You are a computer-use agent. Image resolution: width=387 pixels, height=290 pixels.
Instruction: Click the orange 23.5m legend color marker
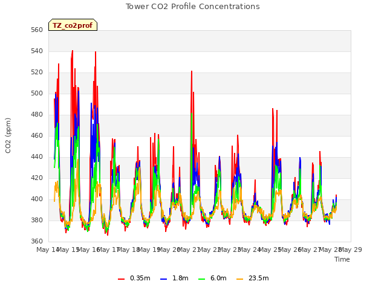click(239, 279)
